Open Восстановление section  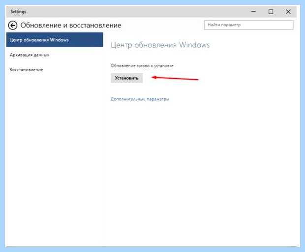pyautogui.click(x=26, y=70)
